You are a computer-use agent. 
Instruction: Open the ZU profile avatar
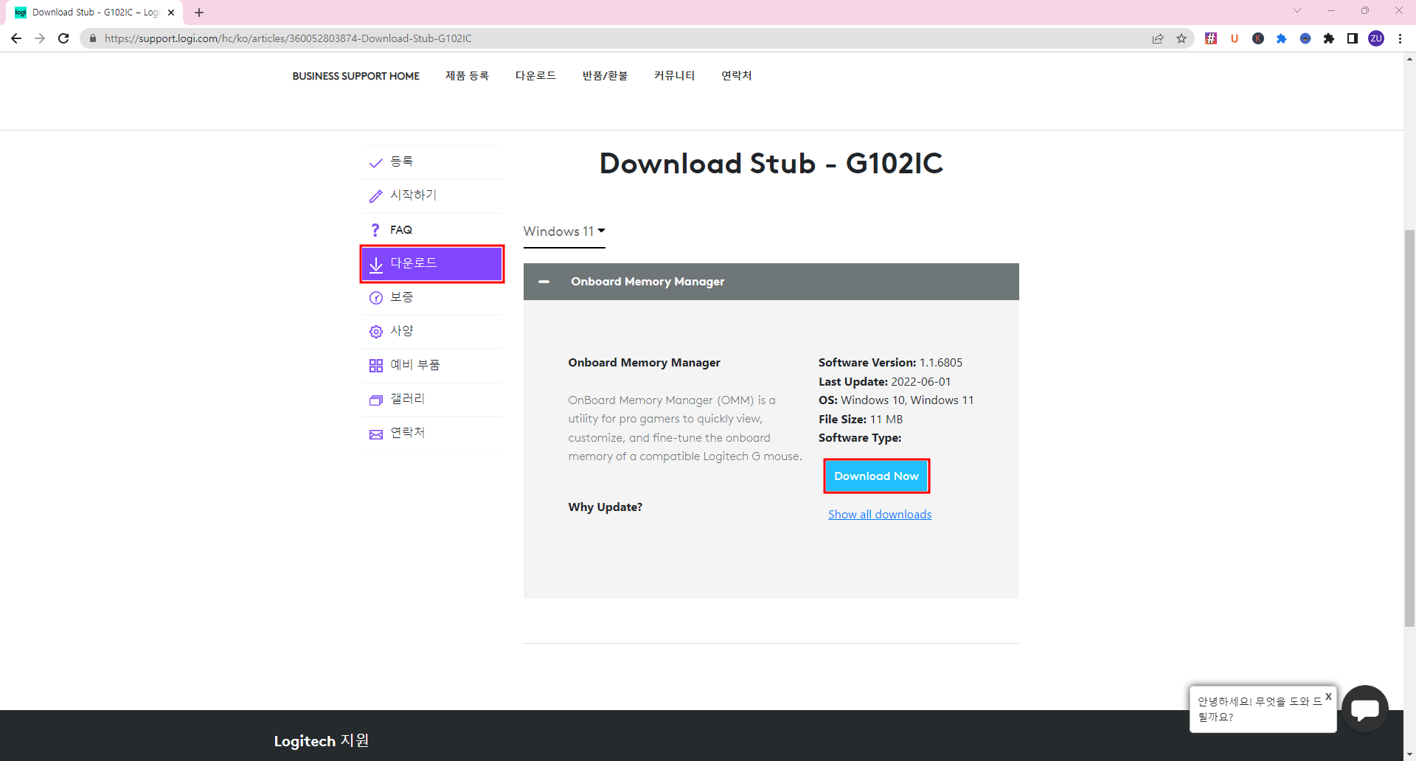pos(1376,38)
